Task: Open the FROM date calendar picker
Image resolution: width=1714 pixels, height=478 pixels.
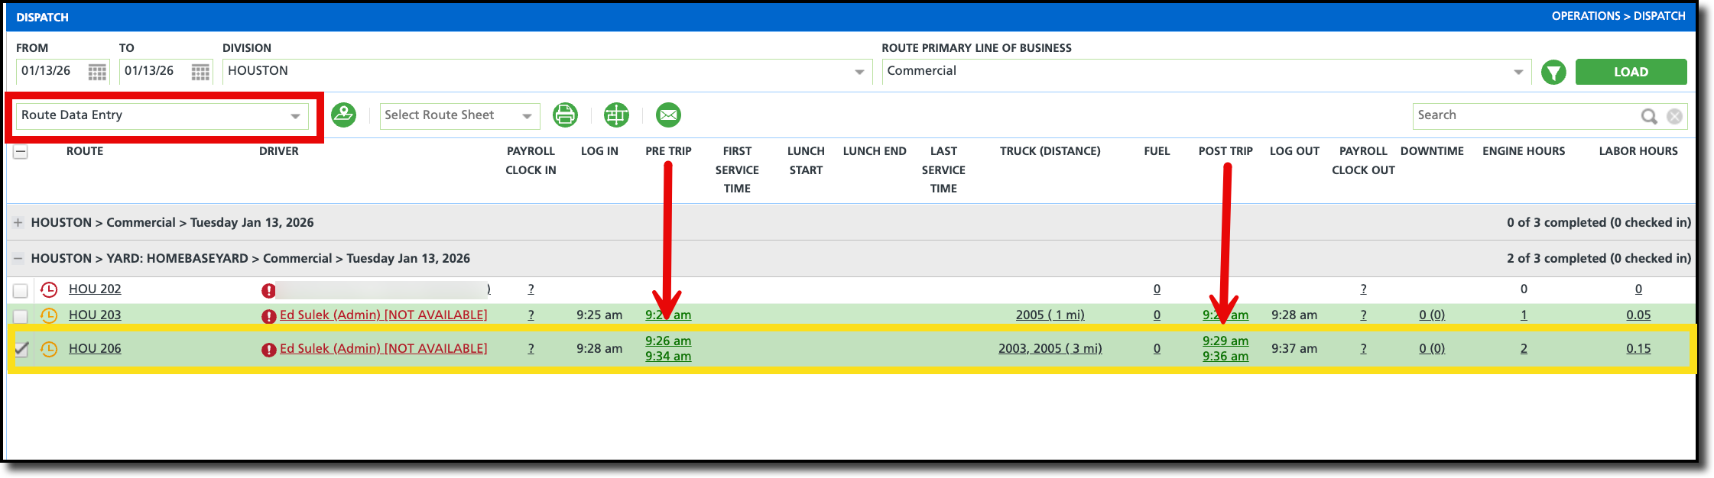Action: tap(97, 72)
